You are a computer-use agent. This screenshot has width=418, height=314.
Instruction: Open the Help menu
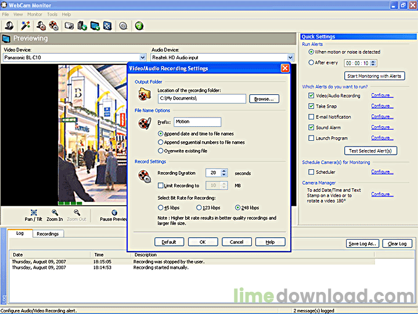coord(66,15)
